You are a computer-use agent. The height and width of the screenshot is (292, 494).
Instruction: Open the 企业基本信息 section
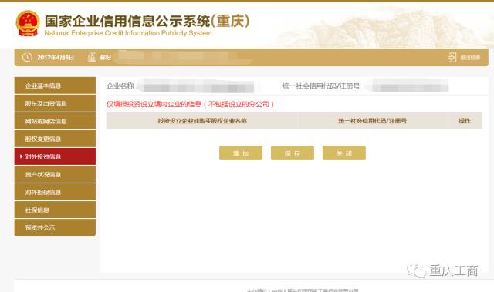point(55,86)
